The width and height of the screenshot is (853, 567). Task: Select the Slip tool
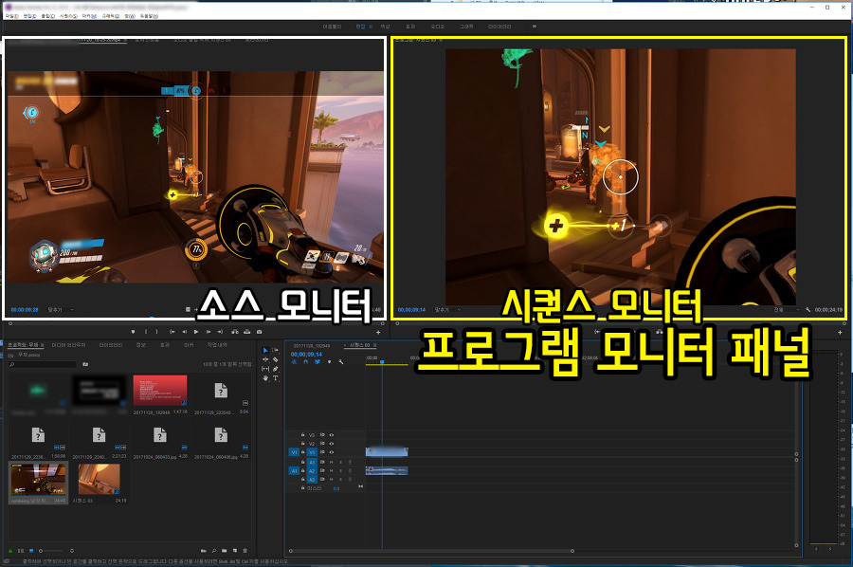[265, 369]
